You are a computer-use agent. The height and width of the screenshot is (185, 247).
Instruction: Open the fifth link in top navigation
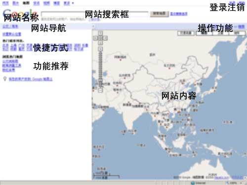pyautogui.click(x=46, y=3)
